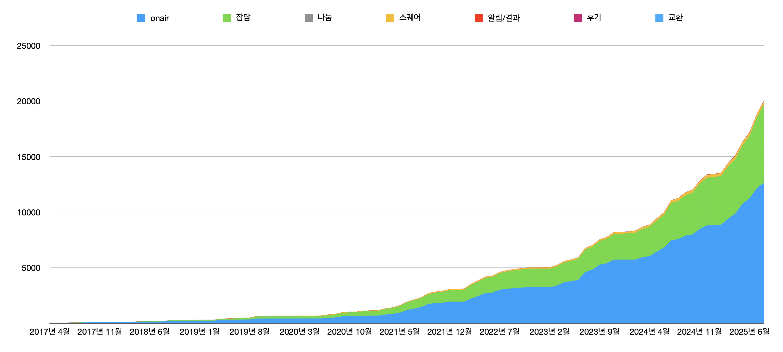Click the 20000 y-axis label
The height and width of the screenshot is (352, 783).
(28, 102)
